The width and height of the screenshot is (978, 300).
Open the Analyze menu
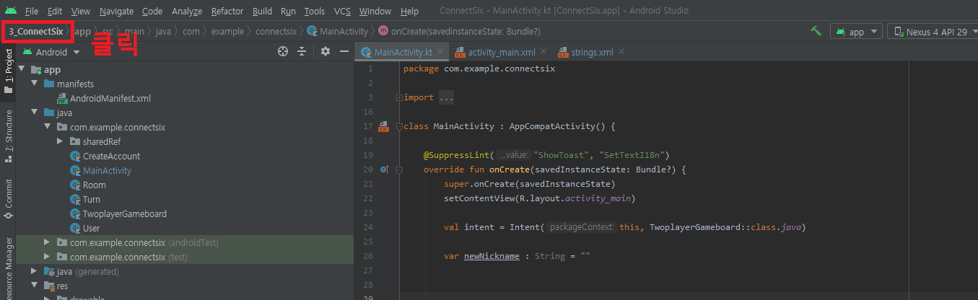pos(187,12)
